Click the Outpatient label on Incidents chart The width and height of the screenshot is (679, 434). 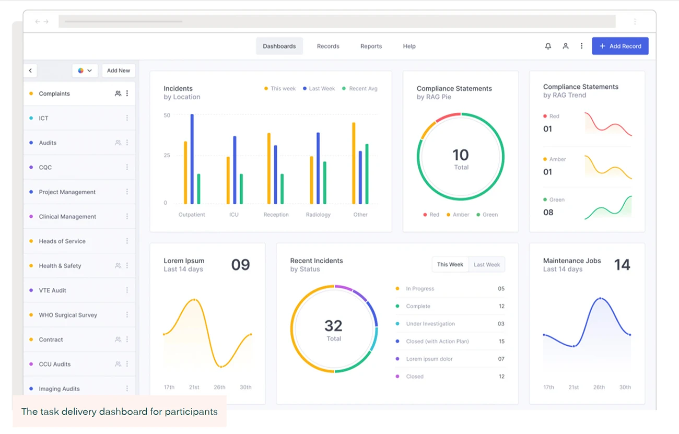coord(192,215)
